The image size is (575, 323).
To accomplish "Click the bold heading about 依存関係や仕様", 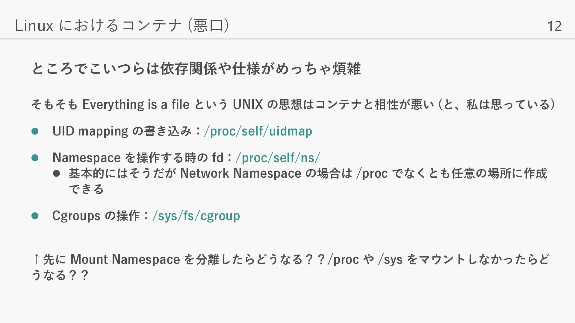I will pyautogui.click(x=196, y=68).
